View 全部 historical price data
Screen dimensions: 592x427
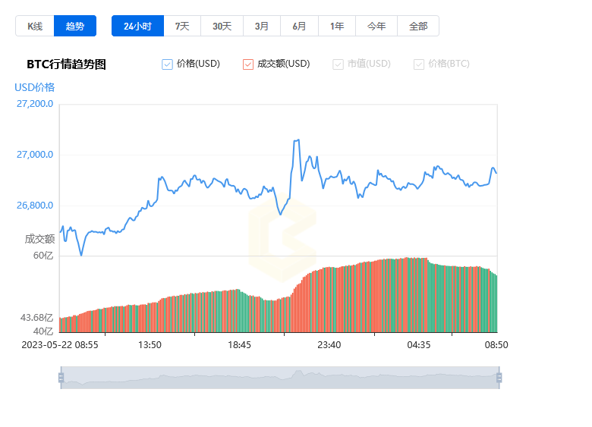tap(418, 26)
